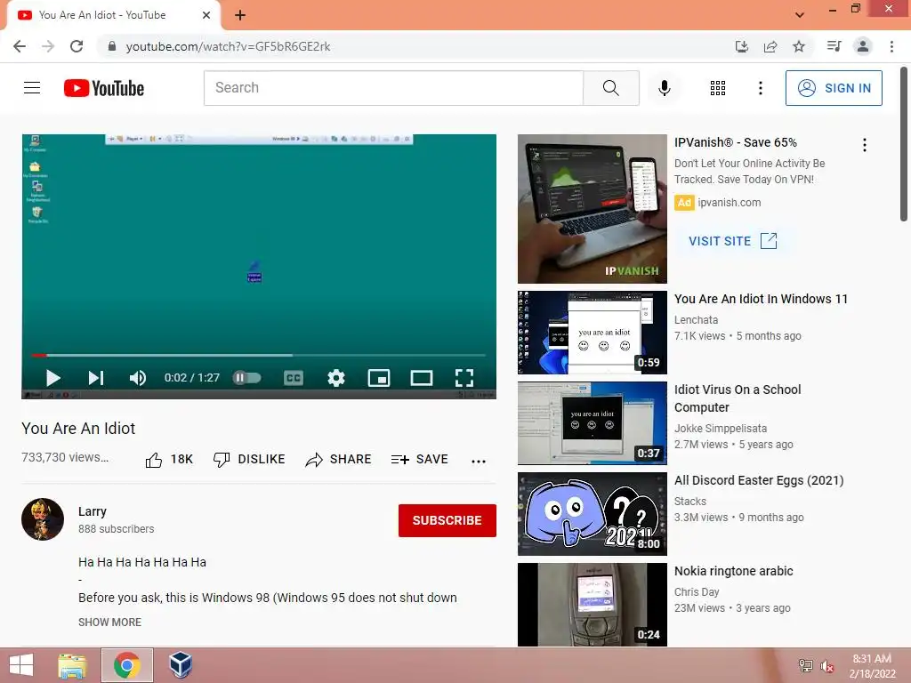Image resolution: width=911 pixels, height=683 pixels.
Task: Open Larry's channel avatar
Action: 43,519
